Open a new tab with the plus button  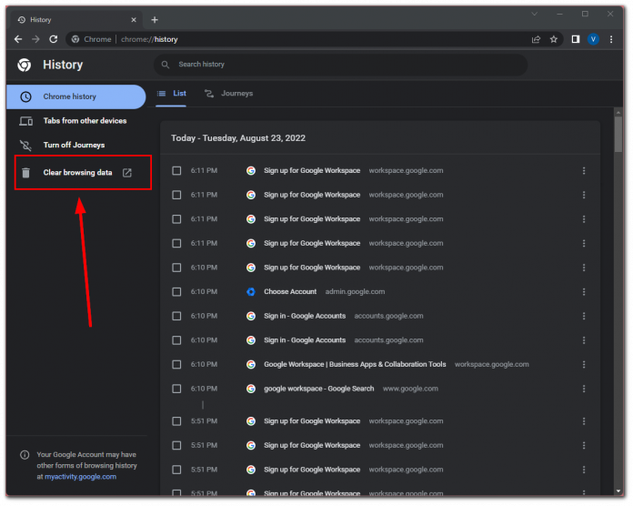(x=155, y=20)
